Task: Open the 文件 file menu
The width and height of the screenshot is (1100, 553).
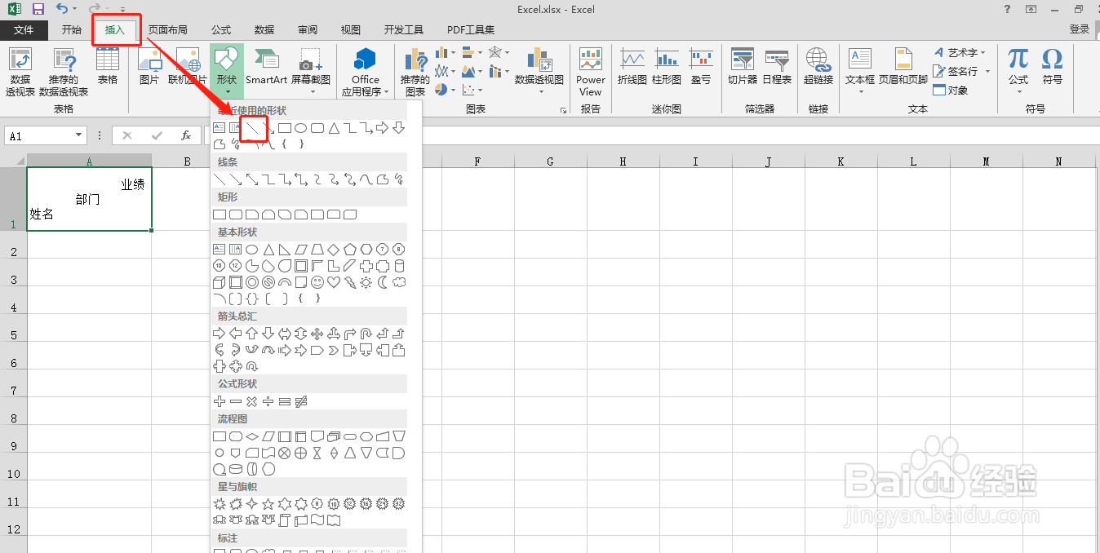Action: pos(24,29)
